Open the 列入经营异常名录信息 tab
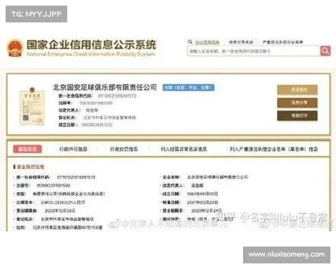Screen dimensions: 336x269 pyautogui.click(x=184, y=149)
